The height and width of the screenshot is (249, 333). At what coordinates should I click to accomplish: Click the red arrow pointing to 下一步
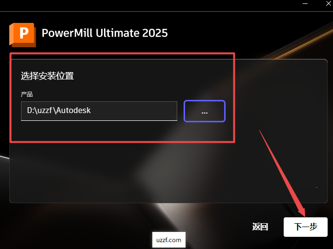click(283, 173)
